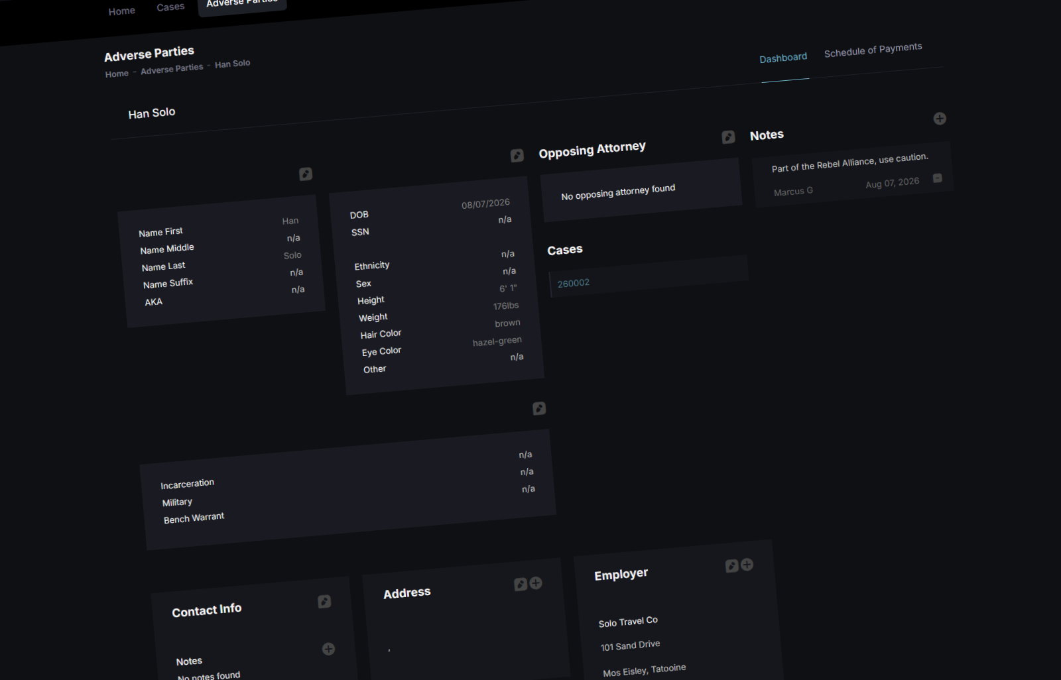Image resolution: width=1061 pixels, height=680 pixels.
Task: Click the note date Aug 07, 2026
Action: tap(893, 182)
